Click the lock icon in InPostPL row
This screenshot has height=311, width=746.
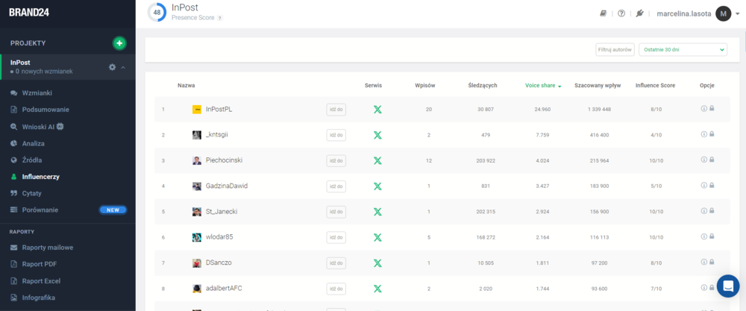click(712, 108)
